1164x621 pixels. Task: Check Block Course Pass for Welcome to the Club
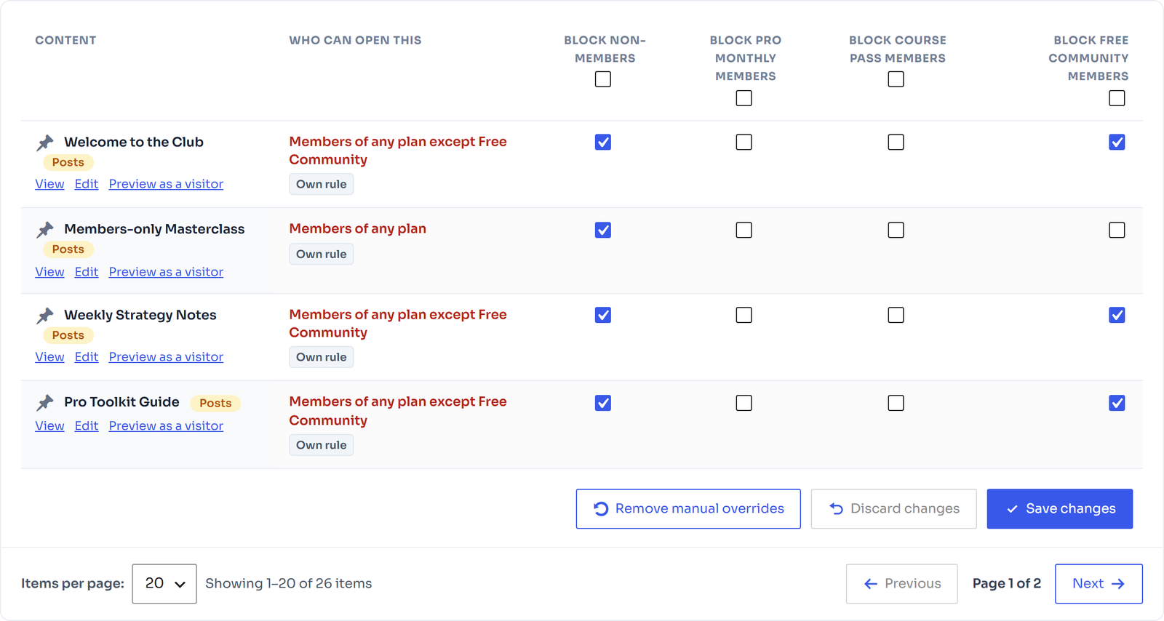pyautogui.click(x=896, y=142)
